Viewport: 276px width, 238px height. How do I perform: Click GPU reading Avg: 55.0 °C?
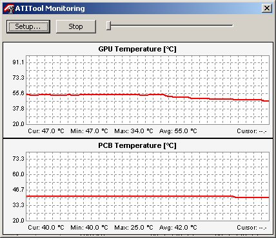pyautogui.click(x=178, y=131)
